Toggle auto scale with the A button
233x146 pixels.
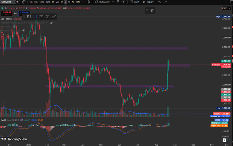click(224, 140)
